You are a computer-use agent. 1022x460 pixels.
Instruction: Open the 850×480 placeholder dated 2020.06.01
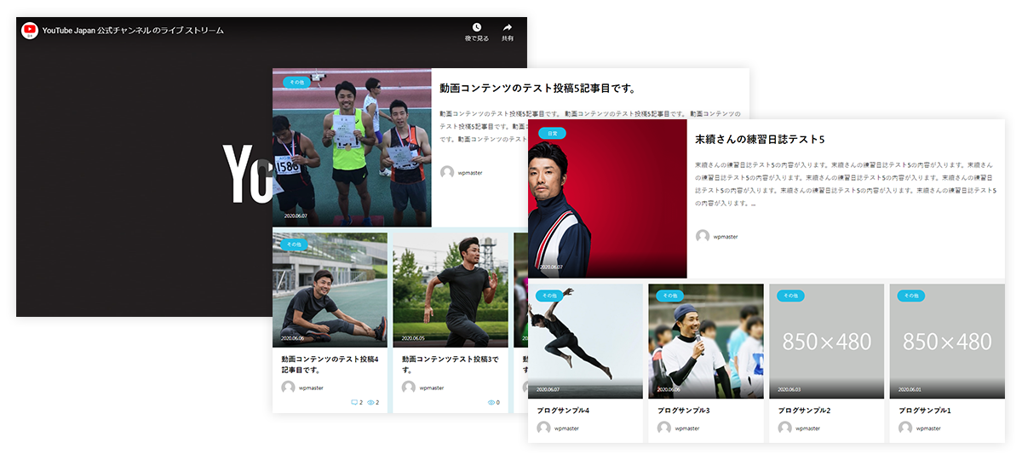[x=947, y=341]
